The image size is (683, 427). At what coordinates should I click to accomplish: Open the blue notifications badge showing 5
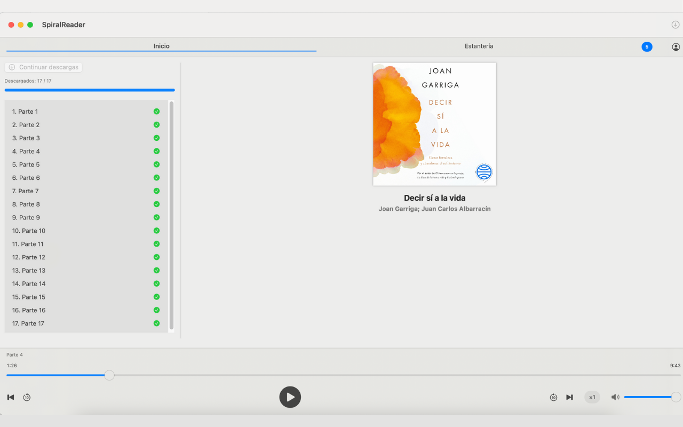point(647,47)
